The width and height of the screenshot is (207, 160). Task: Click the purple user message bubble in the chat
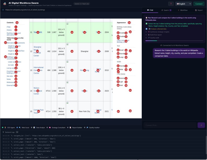coord(179,53)
